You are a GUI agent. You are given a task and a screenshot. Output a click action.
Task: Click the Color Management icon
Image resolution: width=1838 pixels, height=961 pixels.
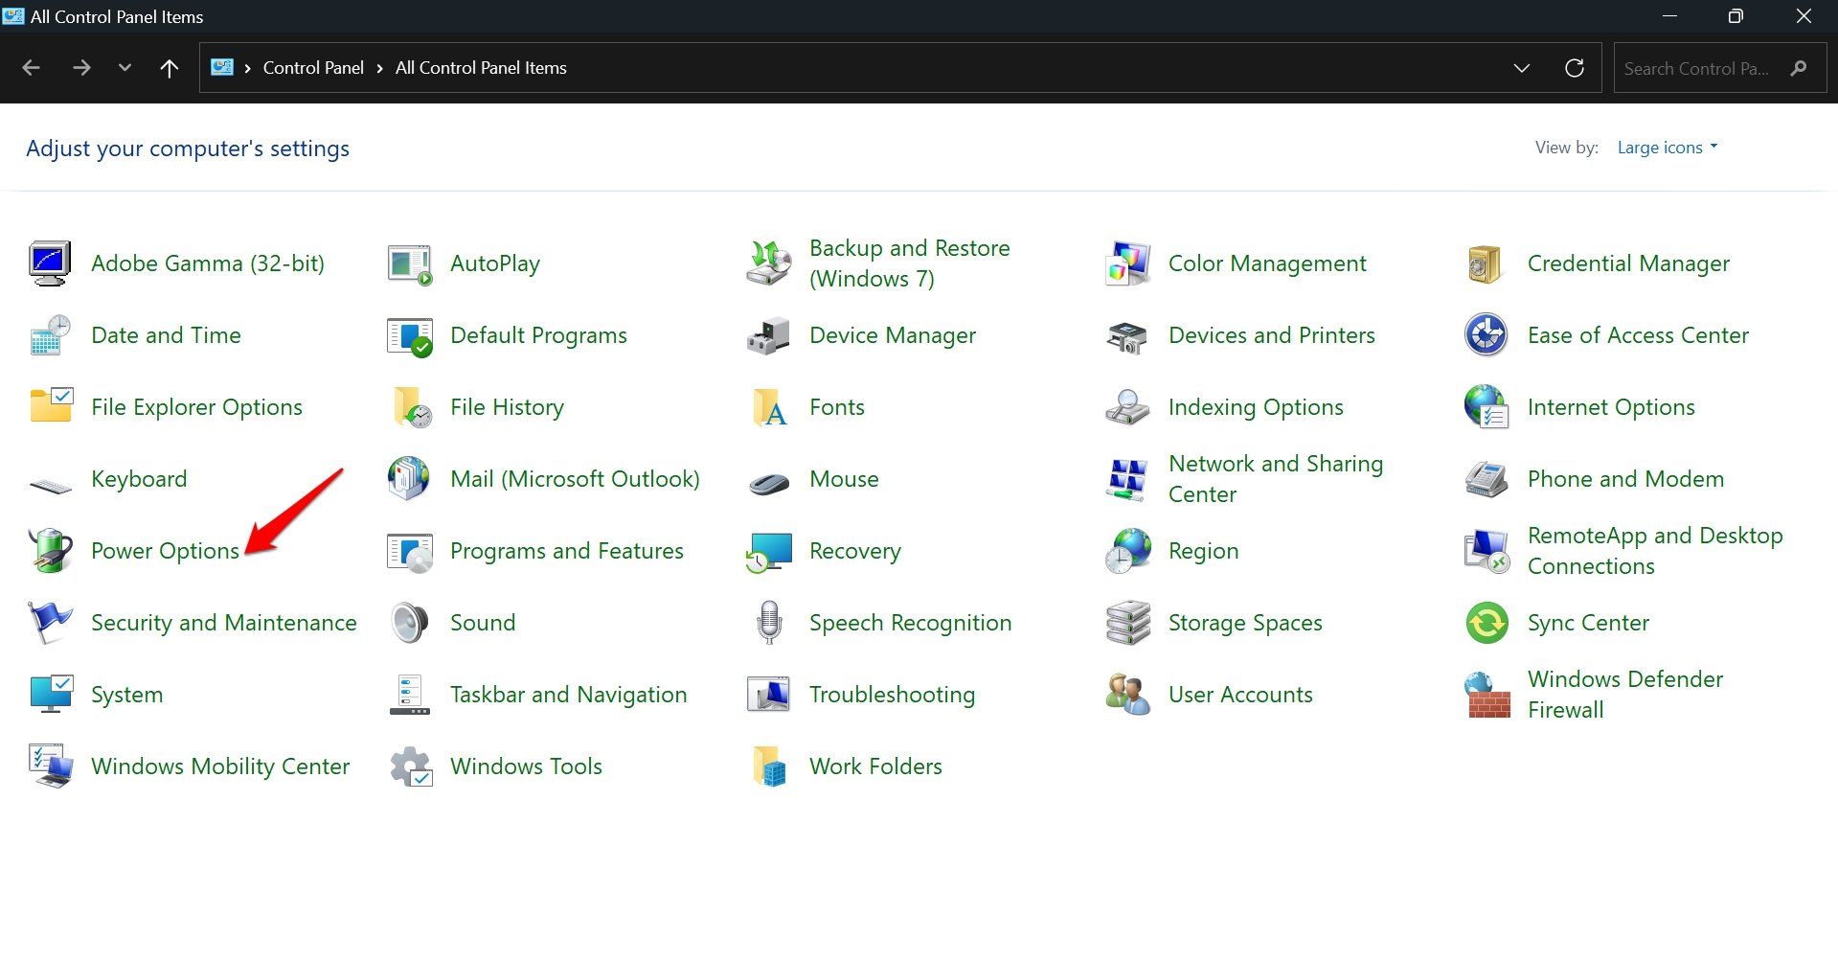pyautogui.click(x=1128, y=263)
